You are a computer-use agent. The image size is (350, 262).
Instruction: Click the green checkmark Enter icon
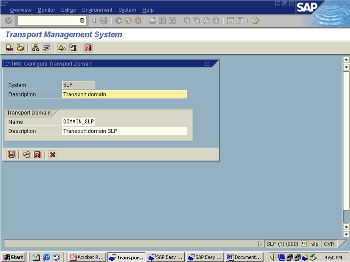8,20
